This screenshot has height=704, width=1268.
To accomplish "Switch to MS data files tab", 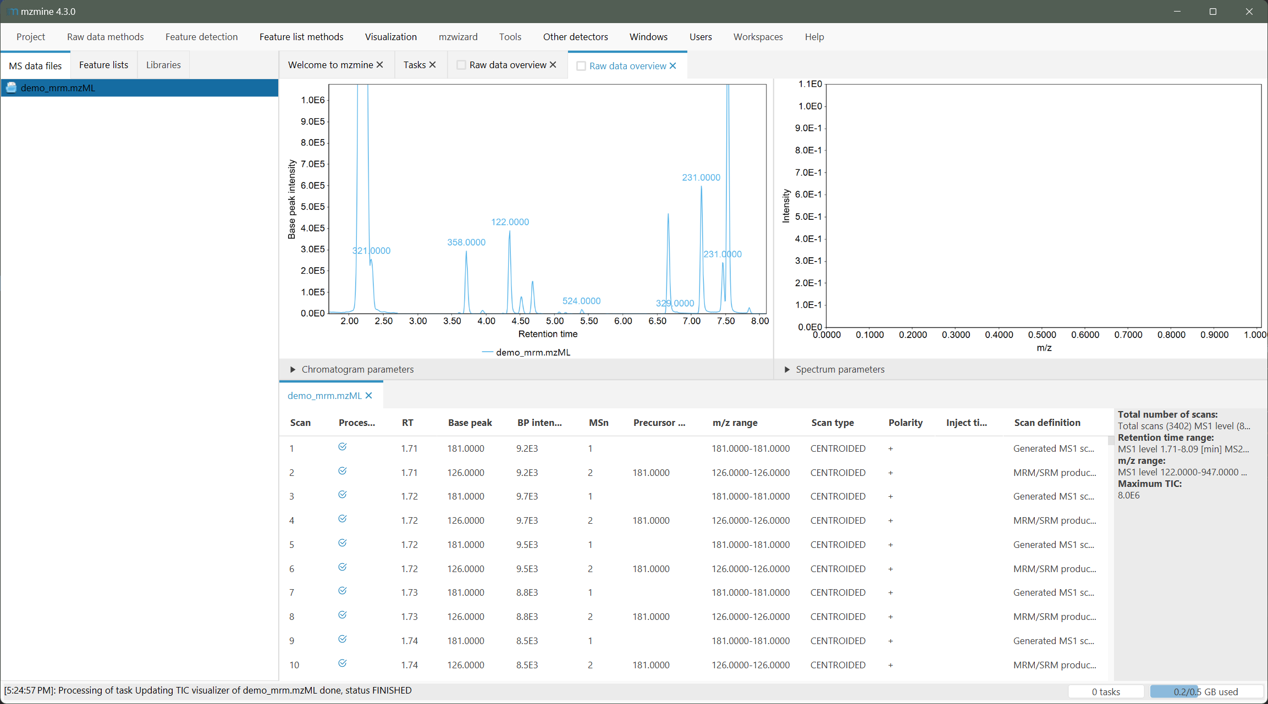I will pos(35,66).
